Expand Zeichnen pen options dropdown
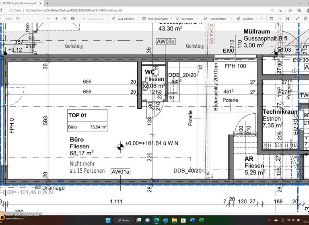 point(198,18)
